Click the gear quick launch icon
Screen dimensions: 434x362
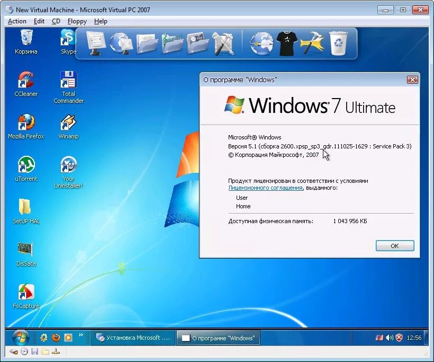[43, 337]
